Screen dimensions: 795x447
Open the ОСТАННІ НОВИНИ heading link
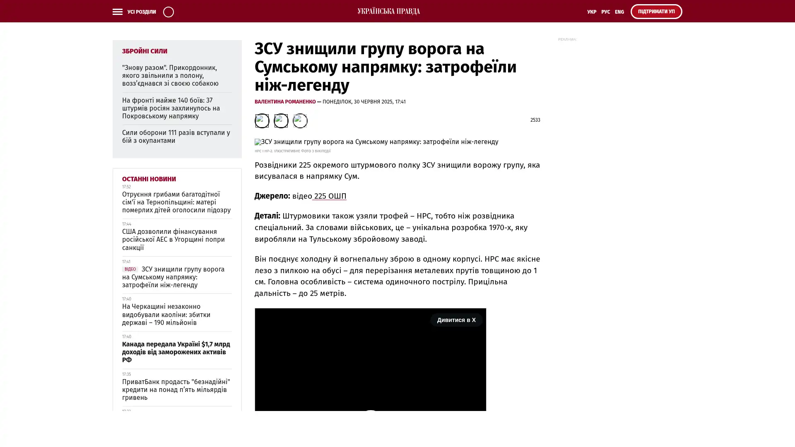coord(149,179)
